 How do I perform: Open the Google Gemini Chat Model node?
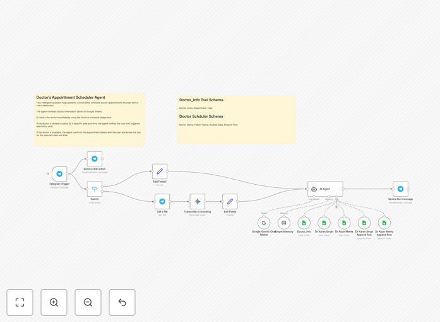(264, 223)
